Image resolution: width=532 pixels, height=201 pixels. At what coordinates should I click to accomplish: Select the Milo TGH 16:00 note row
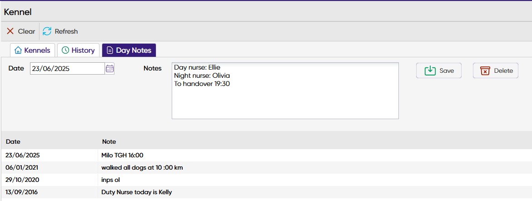266,155
